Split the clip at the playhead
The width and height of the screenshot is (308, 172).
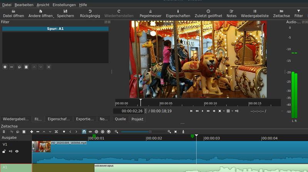(x=56, y=132)
